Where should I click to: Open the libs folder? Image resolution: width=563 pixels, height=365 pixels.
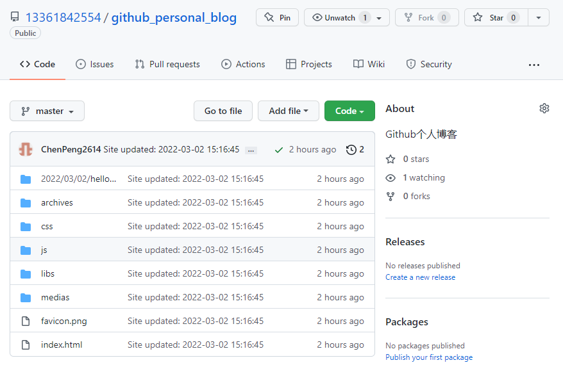tap(47, 273)
